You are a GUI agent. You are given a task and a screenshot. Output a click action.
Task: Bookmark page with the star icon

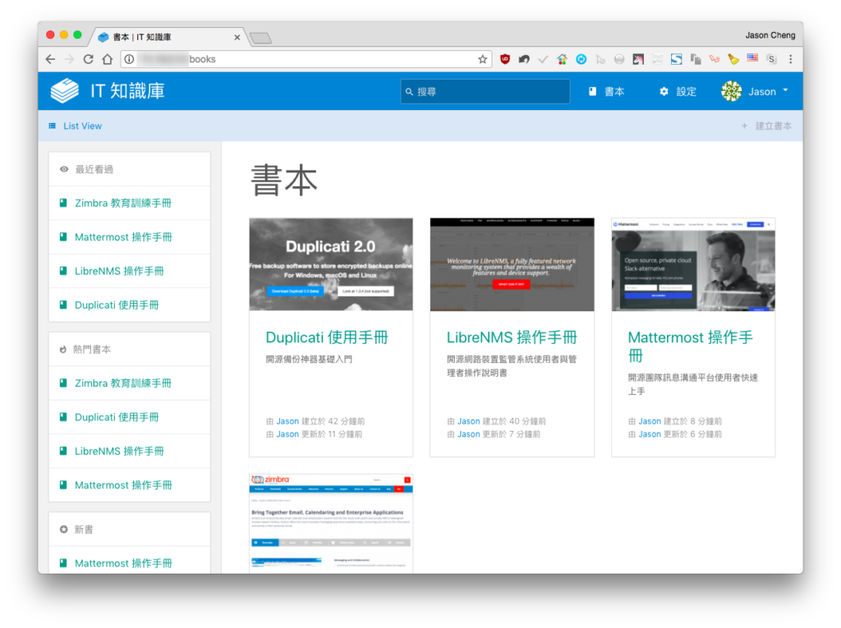(x=482, y=60)
